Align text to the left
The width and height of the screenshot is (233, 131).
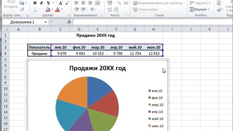(76, 3)
